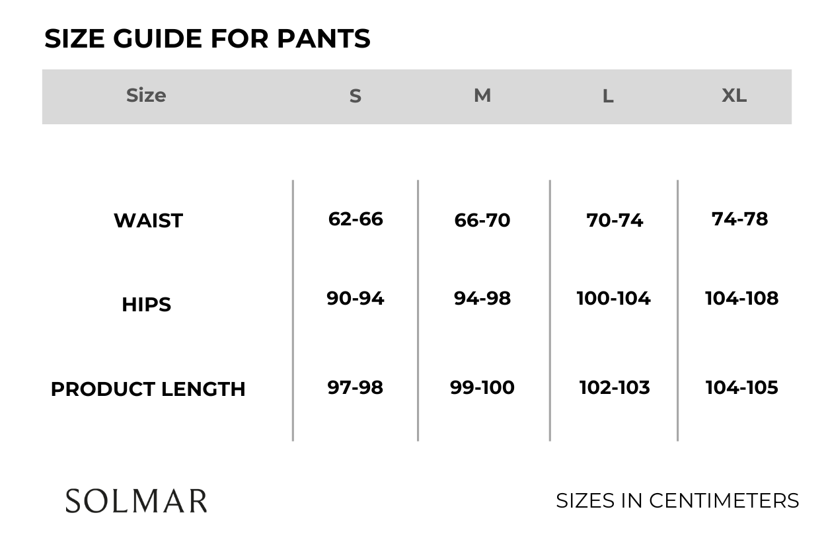This screenshot has height=540, width=826.
Task: Click the 62-66 waist value
Action: pyautogui.click(x=356, y=219)
